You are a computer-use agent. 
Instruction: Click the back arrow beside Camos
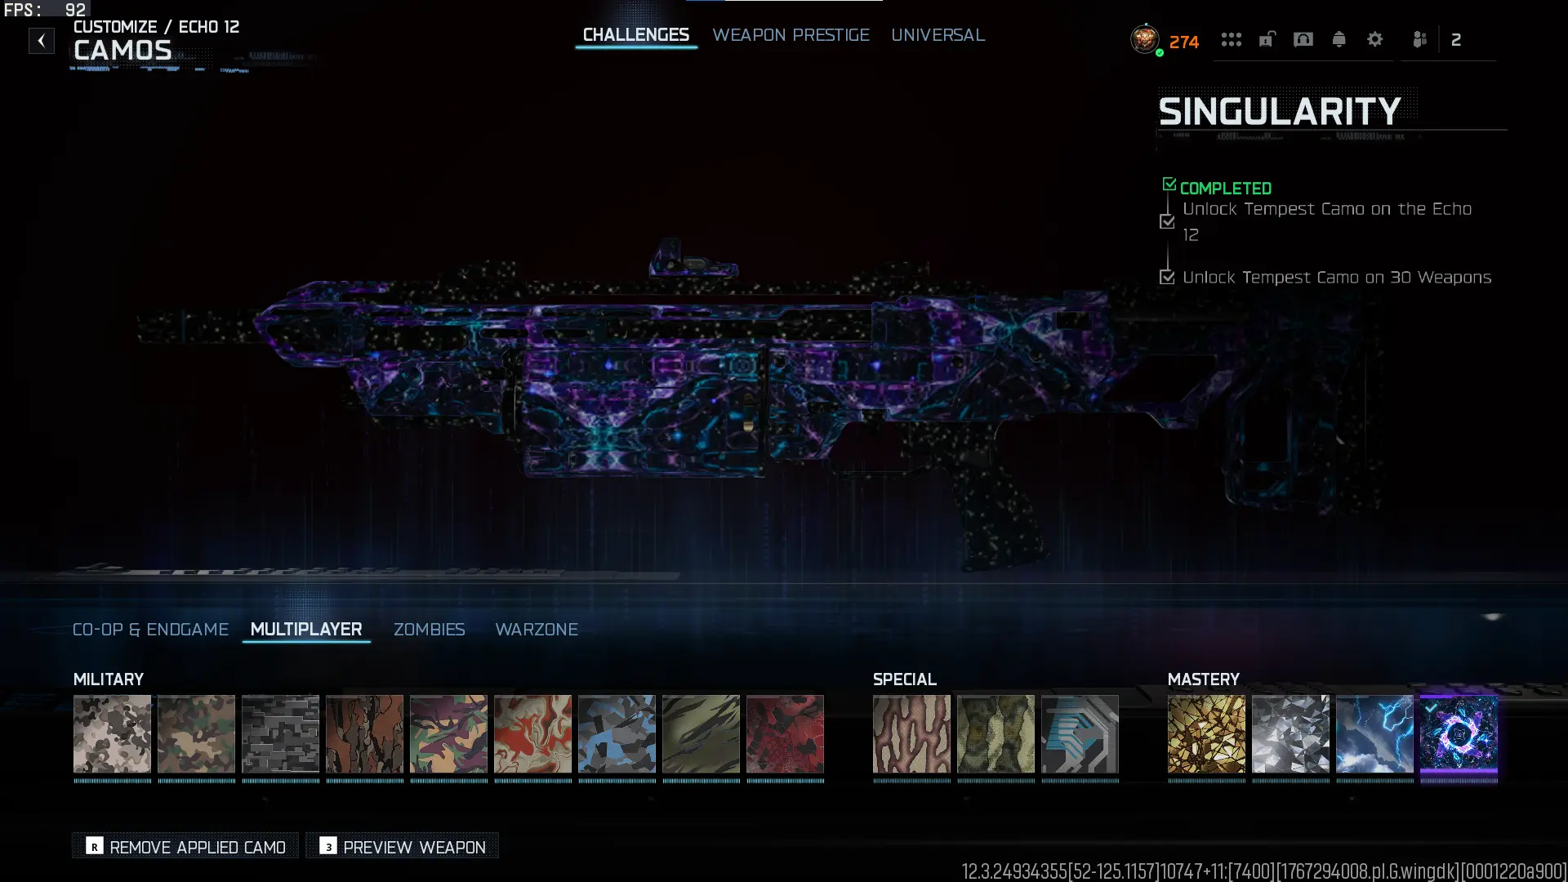(42, 41)
